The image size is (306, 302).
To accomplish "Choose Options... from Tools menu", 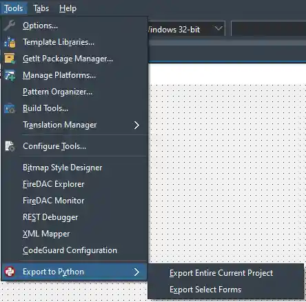I will 74,26.
